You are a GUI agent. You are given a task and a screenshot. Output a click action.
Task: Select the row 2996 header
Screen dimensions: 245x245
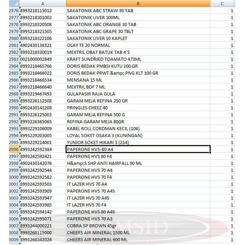point(13,149)
